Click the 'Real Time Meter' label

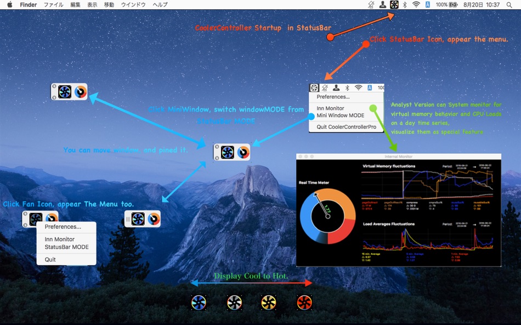click(x=314, y=183)
